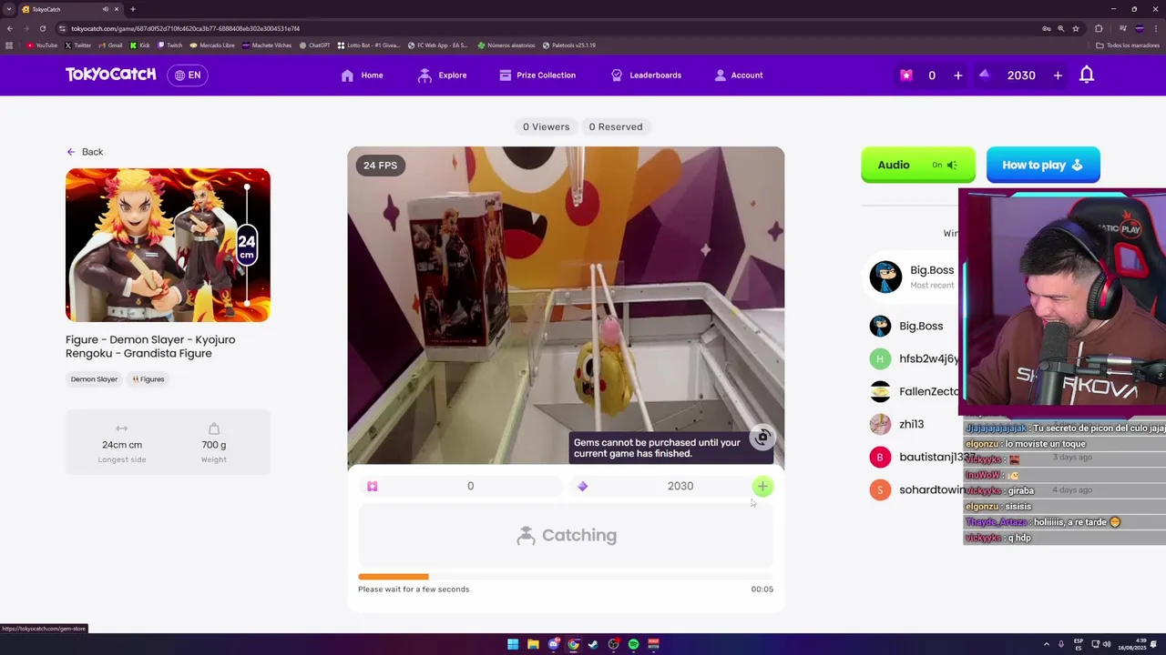Viewport: 1166px width, 655px height.
Task: Open Spotify from the taskbar
Action: tap(633, 644)
